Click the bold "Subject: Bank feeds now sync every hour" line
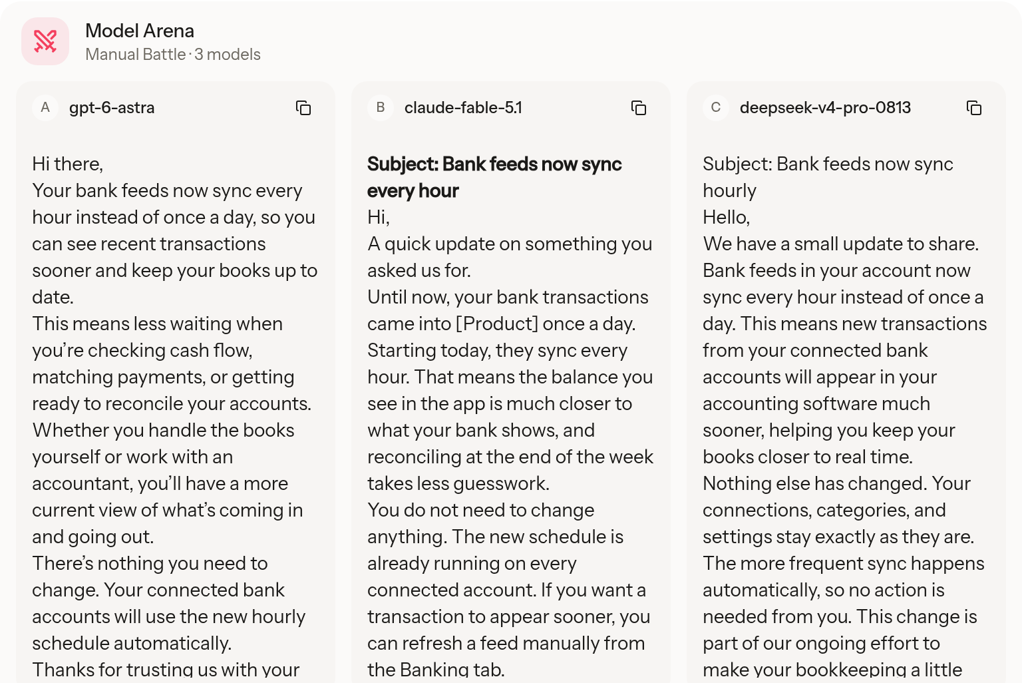 coord(494,177)
